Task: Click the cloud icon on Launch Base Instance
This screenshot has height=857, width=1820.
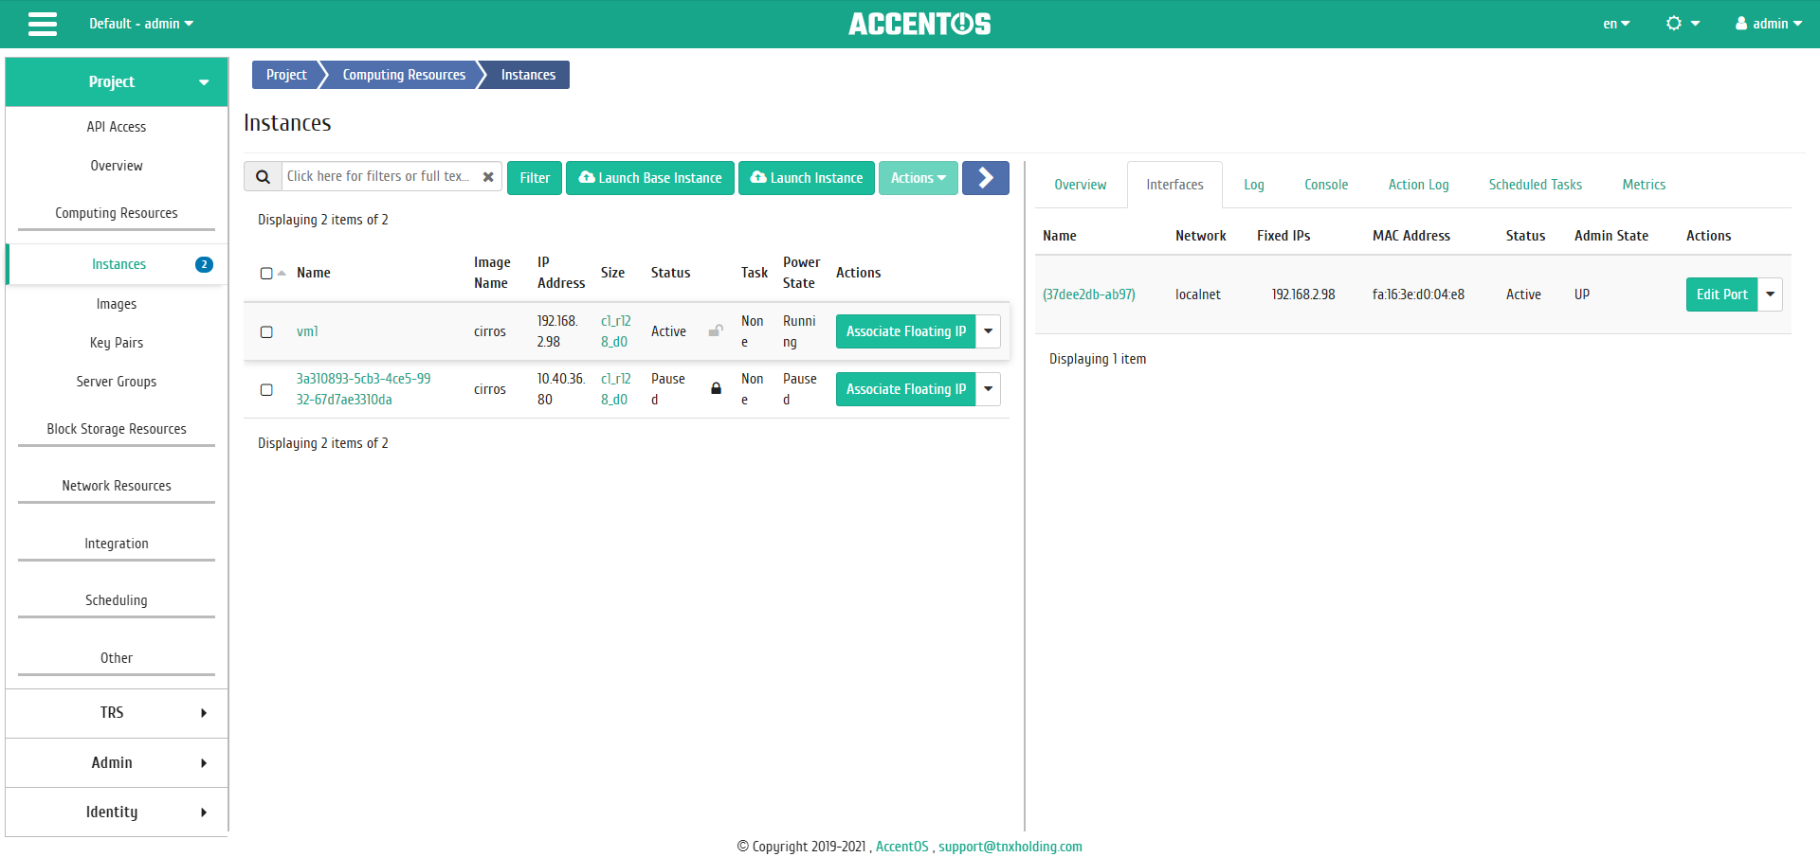Action: [x=589, y=177]
